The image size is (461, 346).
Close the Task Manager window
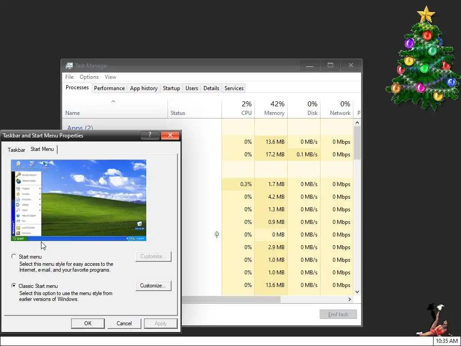[x=351, y=65]
